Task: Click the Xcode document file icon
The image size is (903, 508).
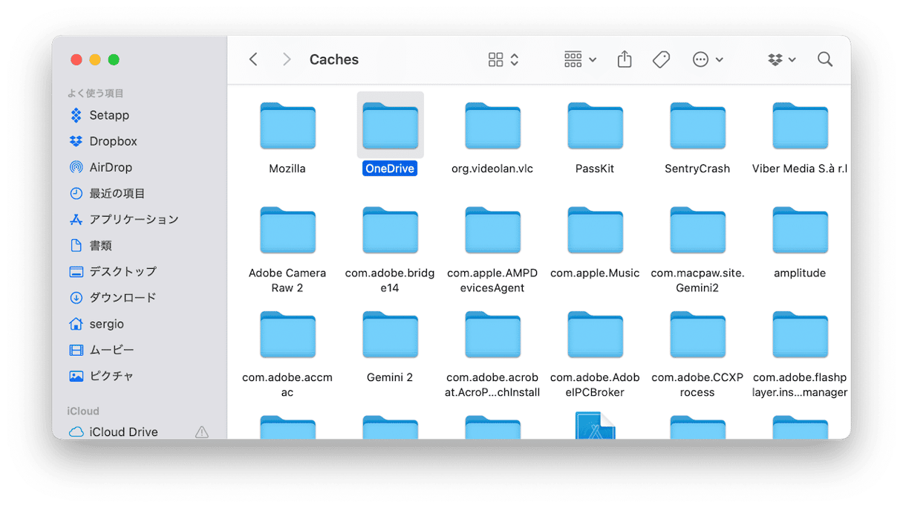Action: point(595,426)
